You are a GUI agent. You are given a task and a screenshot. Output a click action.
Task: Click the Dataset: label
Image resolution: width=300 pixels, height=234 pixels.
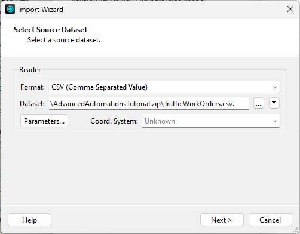[32, 104]
